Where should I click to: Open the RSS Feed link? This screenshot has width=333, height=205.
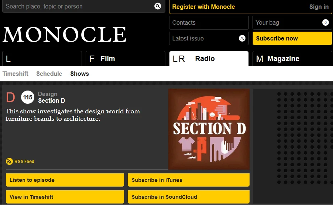[24, 161]
